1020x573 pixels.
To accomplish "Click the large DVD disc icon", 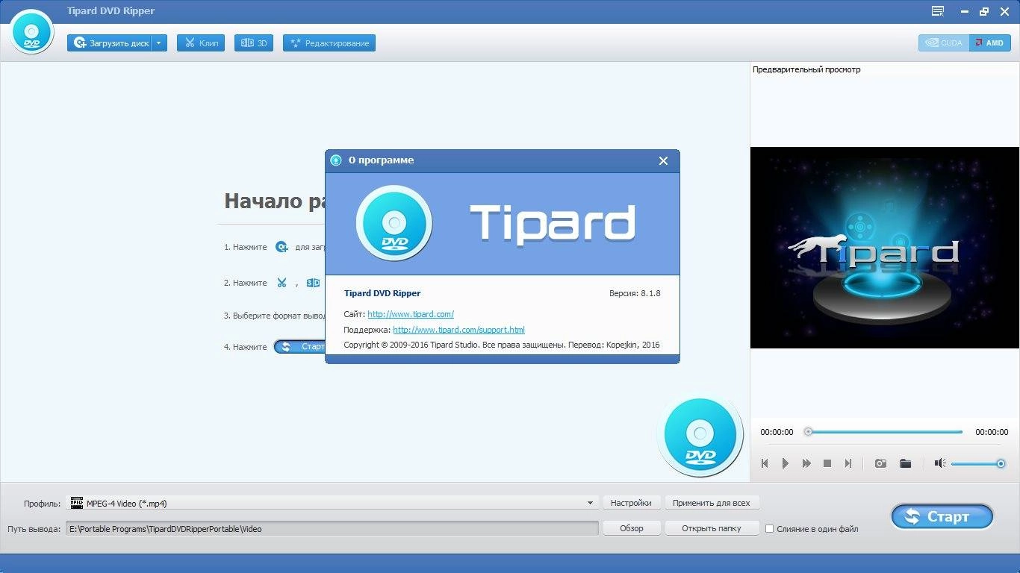I will (x=700, y=434).
